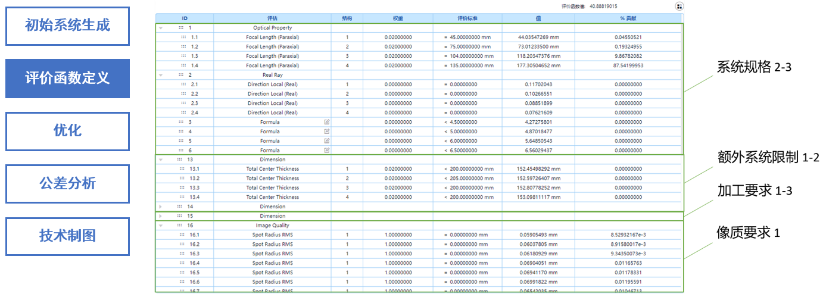823x297 pixels.
Task: Collapse the Dimension group 13
Action: tap(160, 160)
